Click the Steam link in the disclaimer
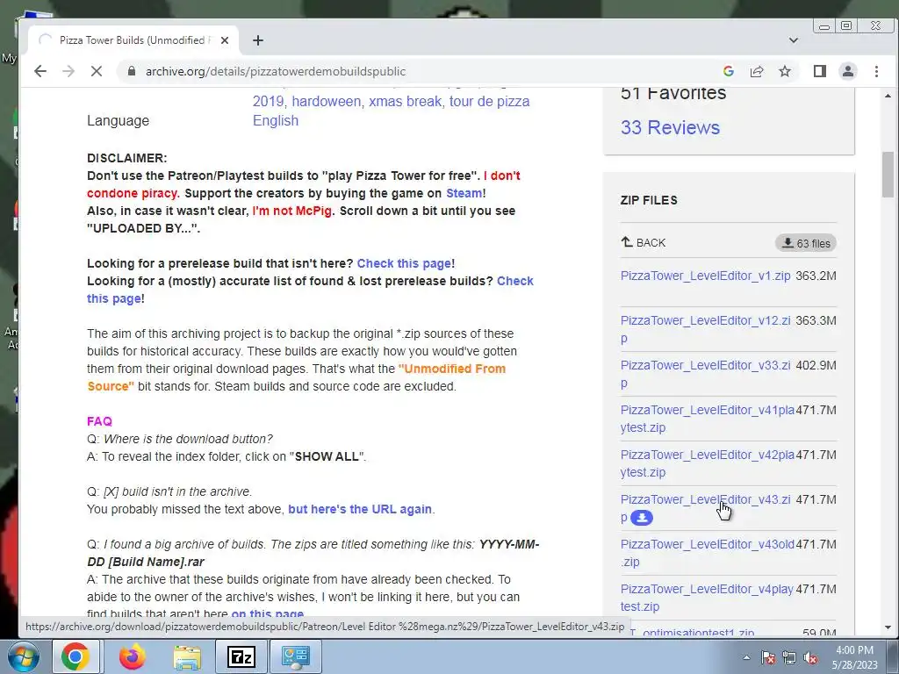 (464, 193)
